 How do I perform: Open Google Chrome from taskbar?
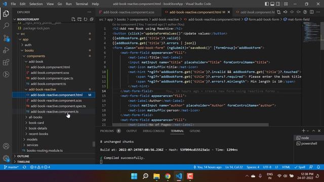click(x=168, y=176)
